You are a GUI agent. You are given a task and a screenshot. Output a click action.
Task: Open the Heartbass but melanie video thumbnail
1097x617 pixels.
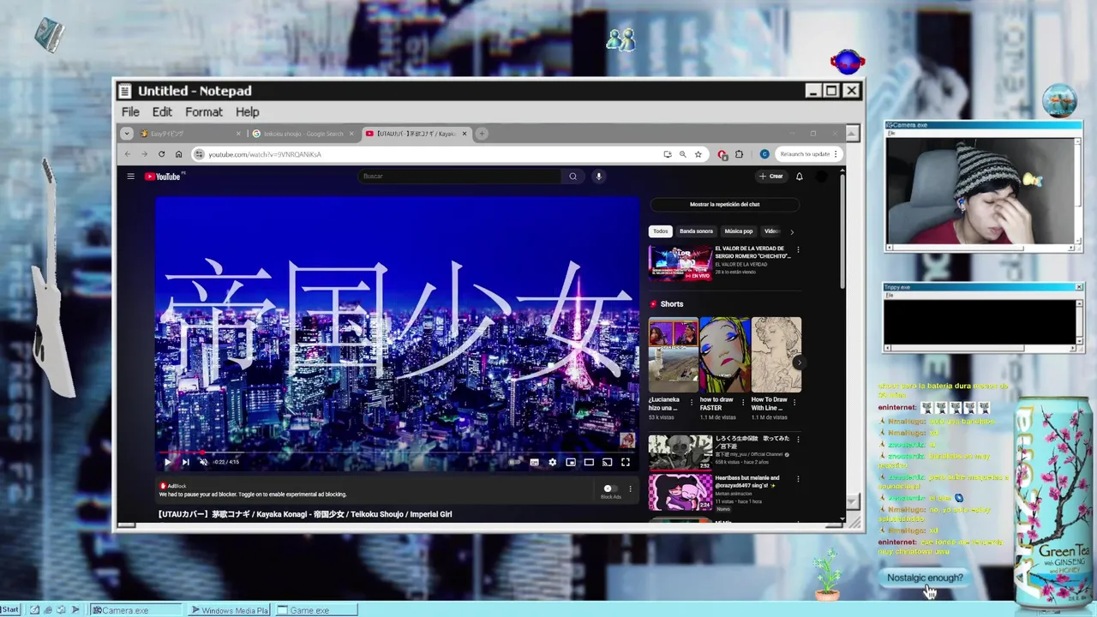click(680, 492)
